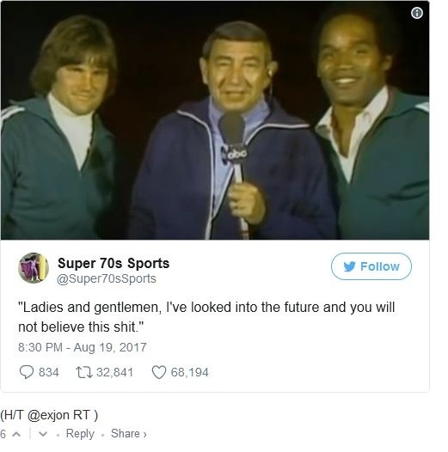This screenshot has width=448, height=452.
Task: Click the reply speech bubble icon
Action: pos(27,372)
